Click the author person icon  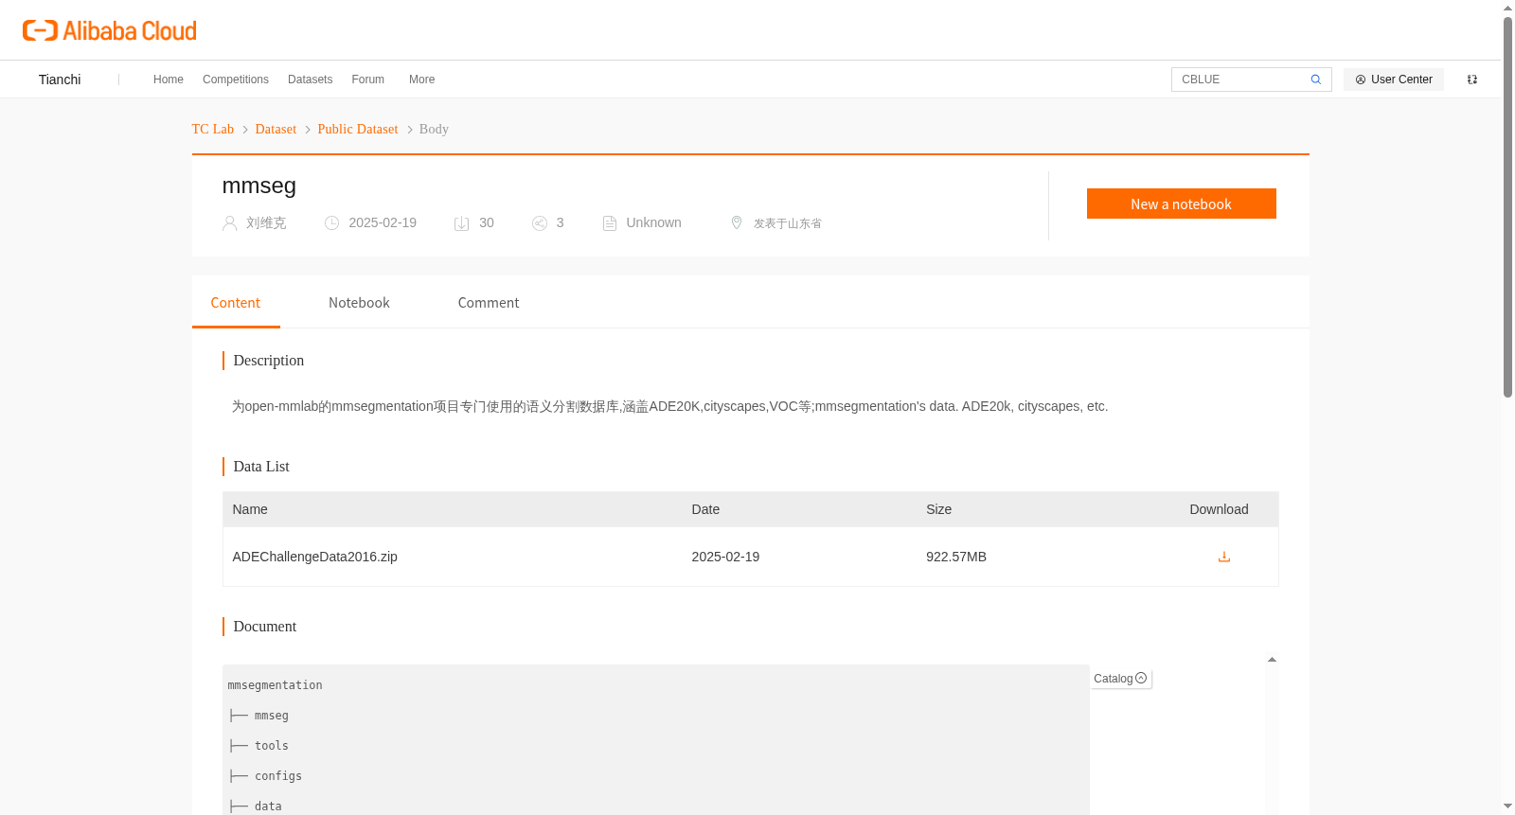[229, 223]
